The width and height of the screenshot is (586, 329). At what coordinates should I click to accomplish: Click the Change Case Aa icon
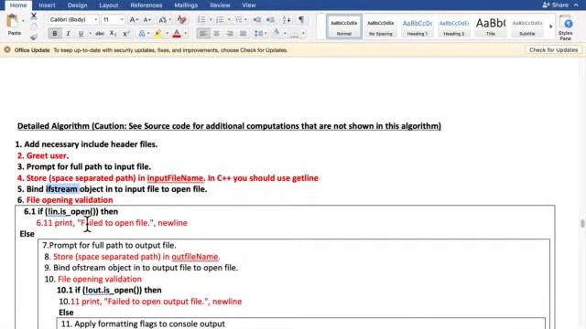point(163,19)
